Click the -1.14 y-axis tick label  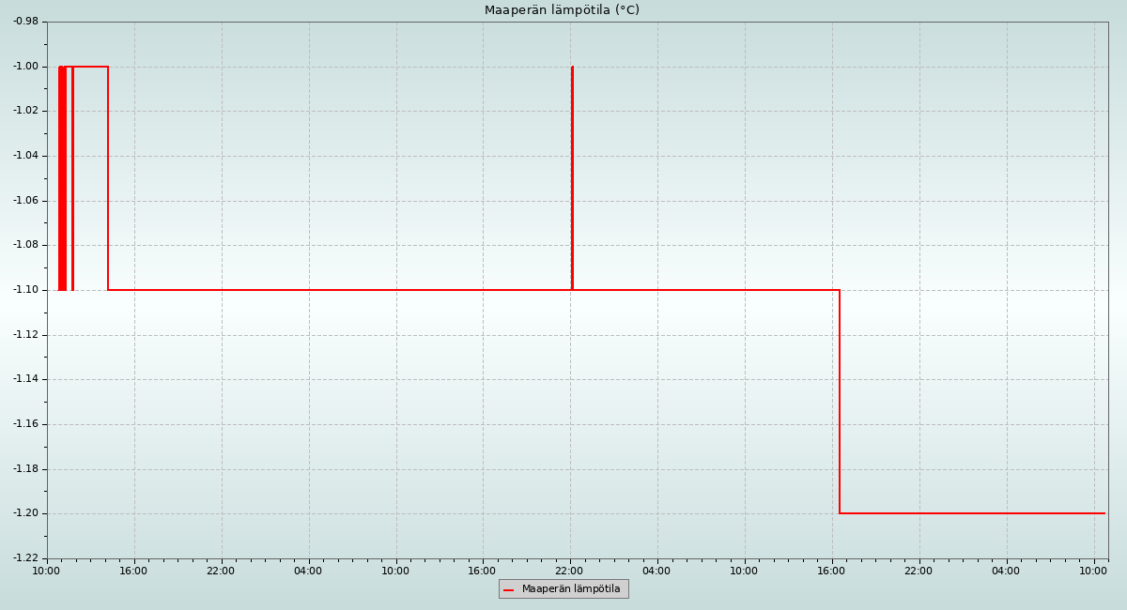coord(25,379)
